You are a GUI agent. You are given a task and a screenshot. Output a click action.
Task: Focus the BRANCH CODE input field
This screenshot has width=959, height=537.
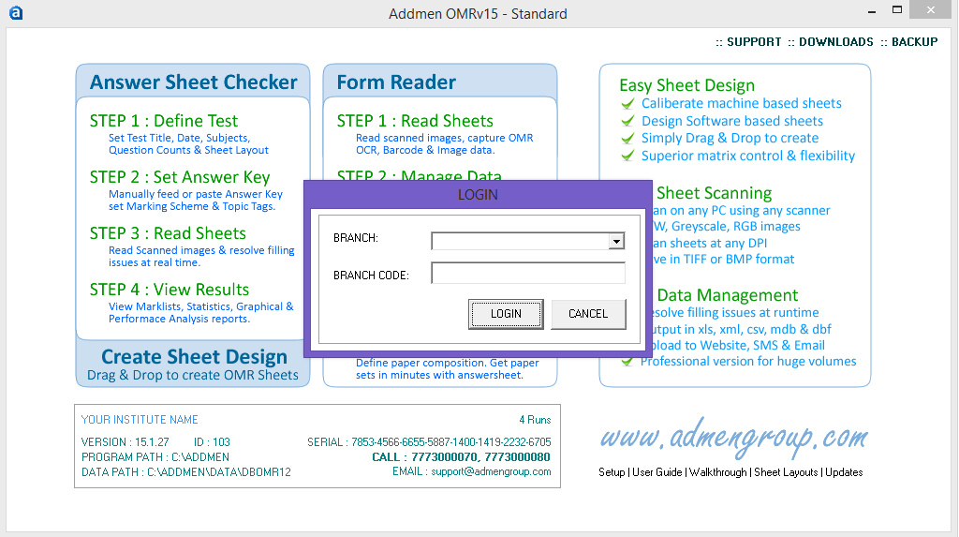pos(528,273)
